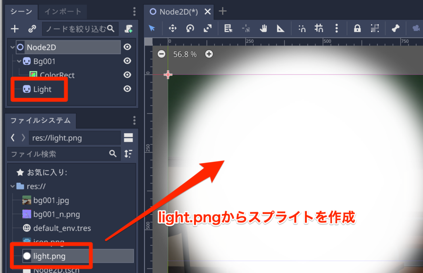The height and width of the screenshot is (273, 423).
Task: Hide the Light sprite node
Action: tap(127, 89)
